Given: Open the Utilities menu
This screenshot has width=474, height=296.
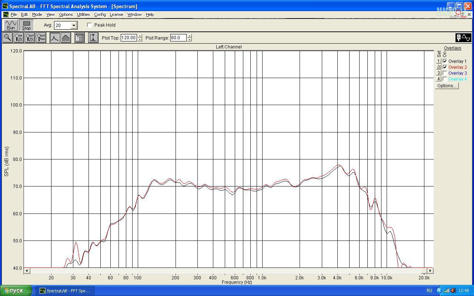Looking at the screenshot, I should (x=83, y=14).
